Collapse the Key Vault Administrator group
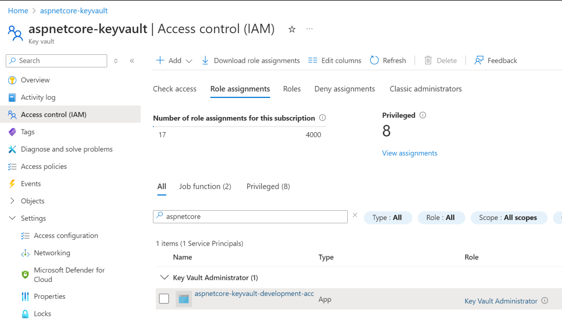 164,278
